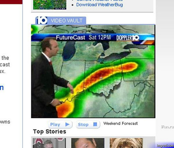The height and width of the screenshot is (148, 174).
Task: Click the FutureCast weather video
Action: click(x=93, y=71)
